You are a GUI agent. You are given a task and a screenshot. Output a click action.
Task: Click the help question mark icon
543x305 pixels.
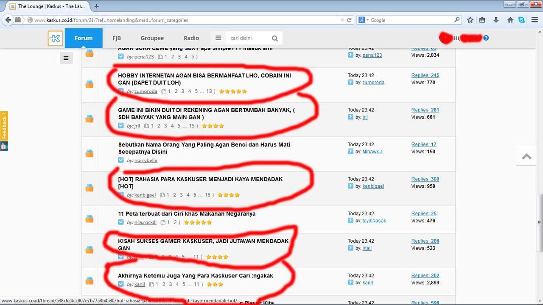pos(486,38)
